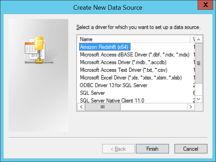Pick SQL Server Native Client 11.0
Viewport: 216px width, 162px height.
[112, 100]
